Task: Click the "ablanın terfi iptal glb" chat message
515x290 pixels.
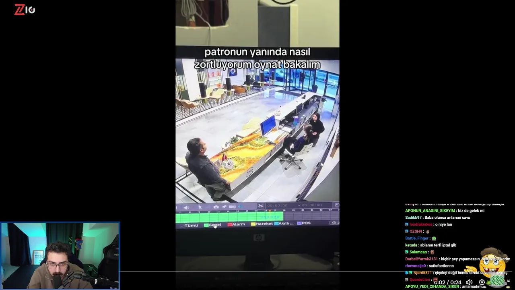Action: (438, 245)
